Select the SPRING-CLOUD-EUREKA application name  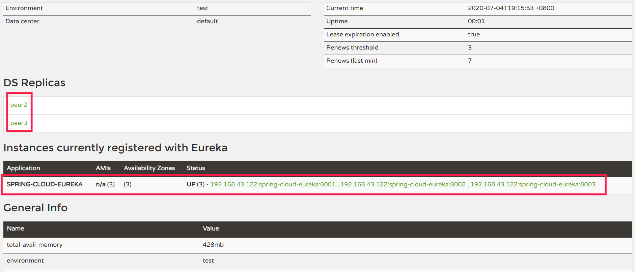(45, 184)
